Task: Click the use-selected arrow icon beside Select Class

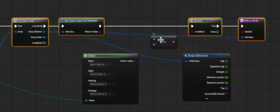Action: coord(108,65)
